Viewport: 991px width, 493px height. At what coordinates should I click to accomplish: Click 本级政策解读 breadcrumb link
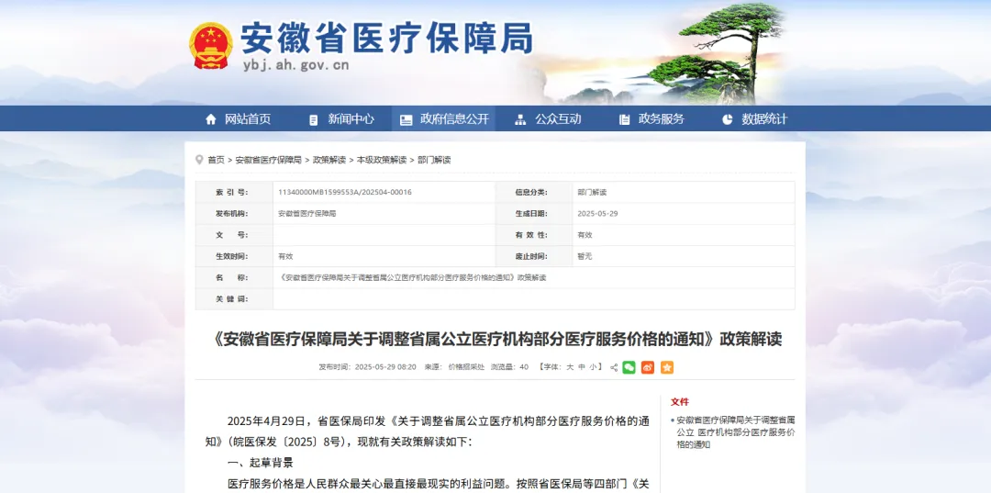[382, 160]
